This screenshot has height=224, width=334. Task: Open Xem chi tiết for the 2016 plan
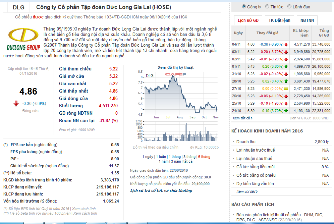coord(247,191)
